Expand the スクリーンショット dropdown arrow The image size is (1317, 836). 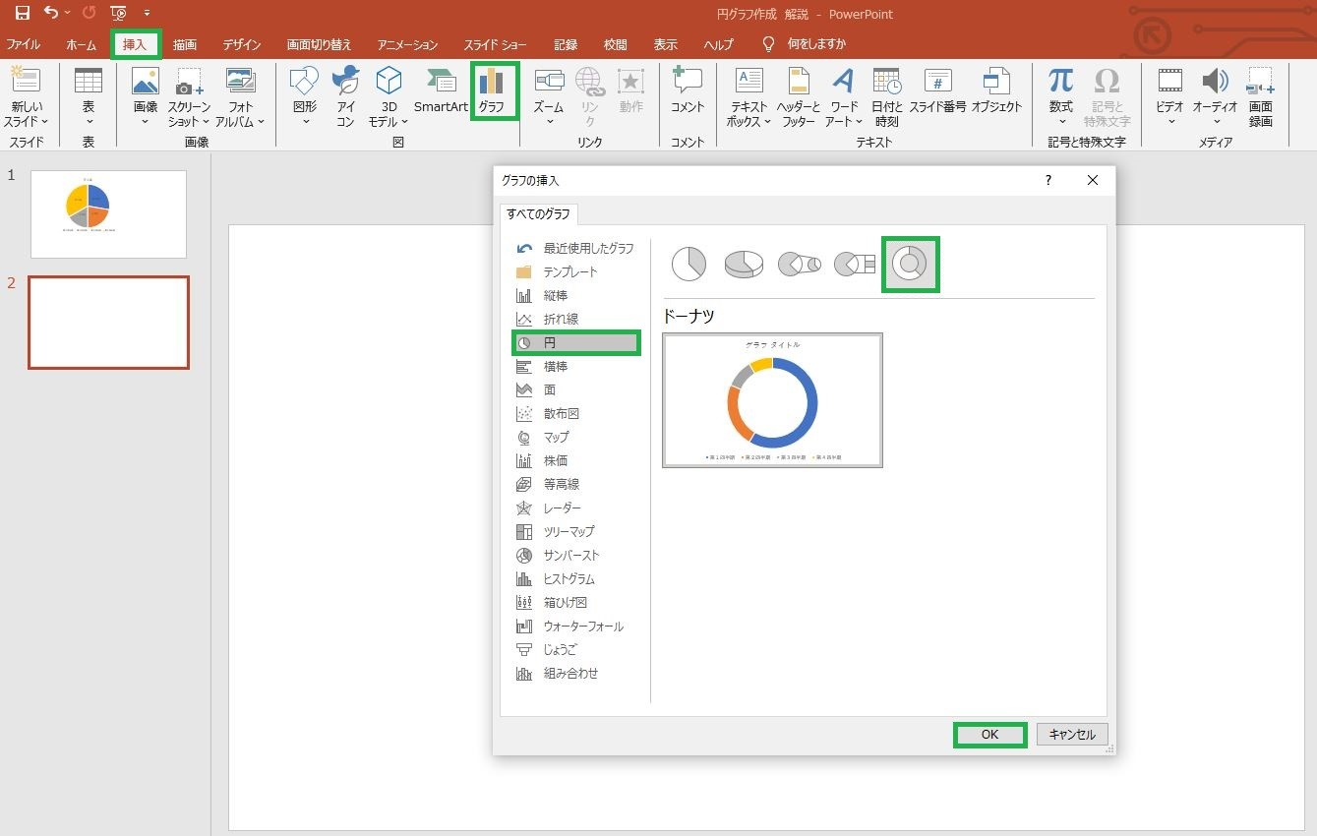207,122
